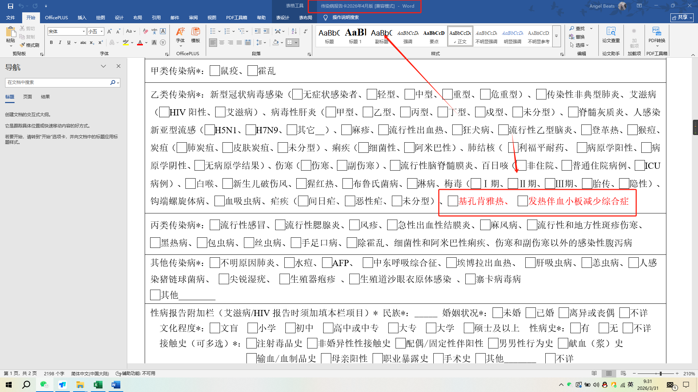Open the font name 宋体 dropdown

tap(84, 32)
